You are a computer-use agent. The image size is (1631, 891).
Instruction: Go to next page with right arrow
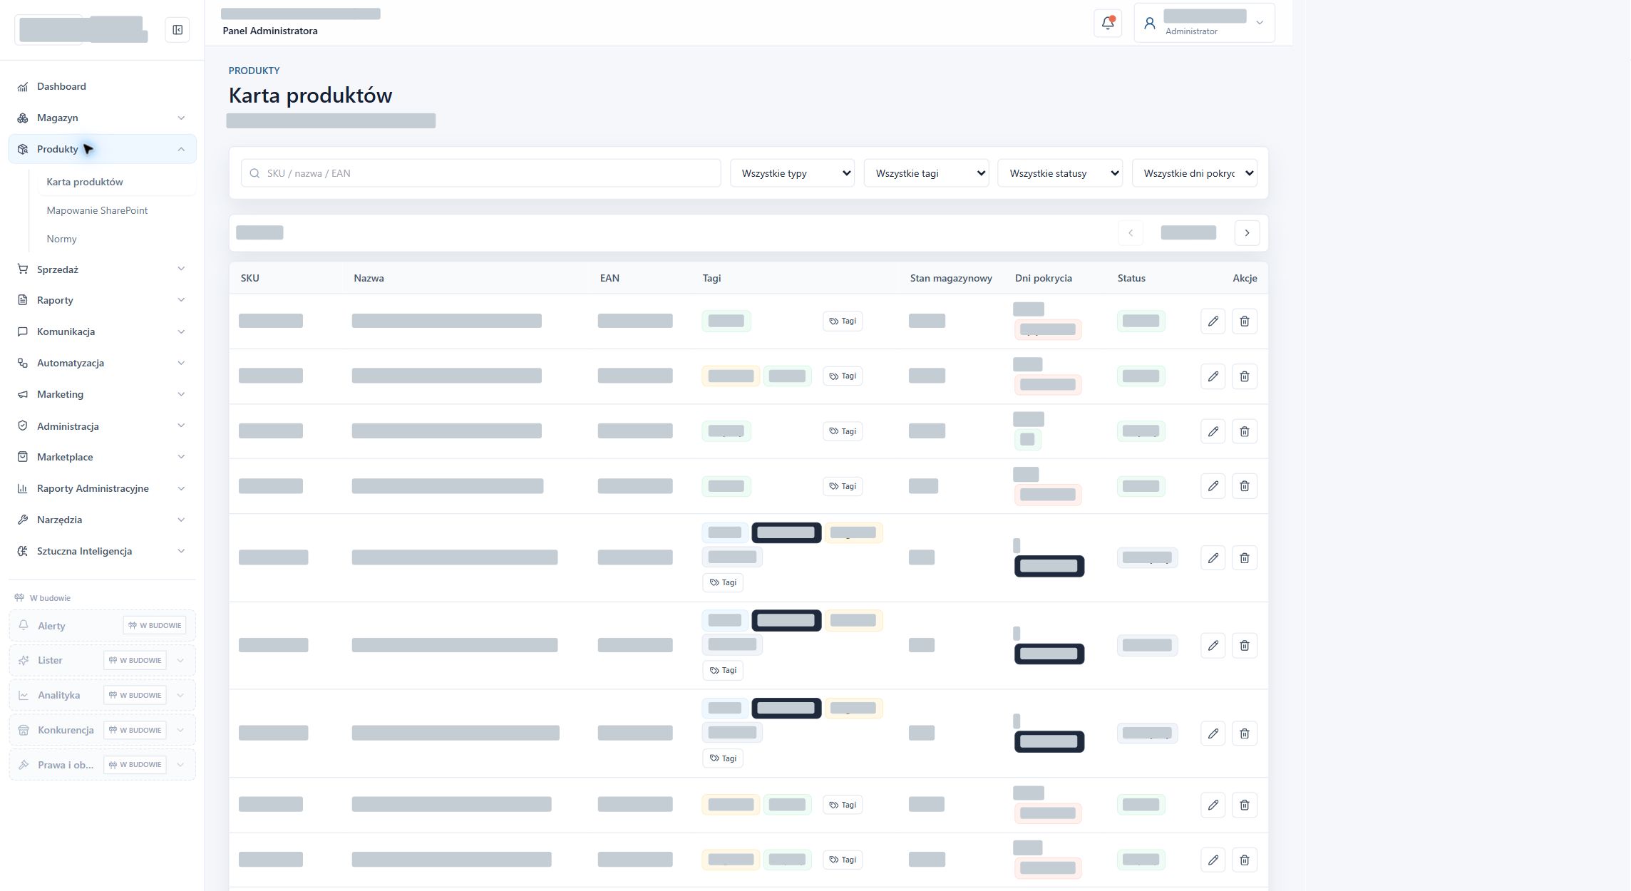pyautogui.click(x=1247, y=233)
